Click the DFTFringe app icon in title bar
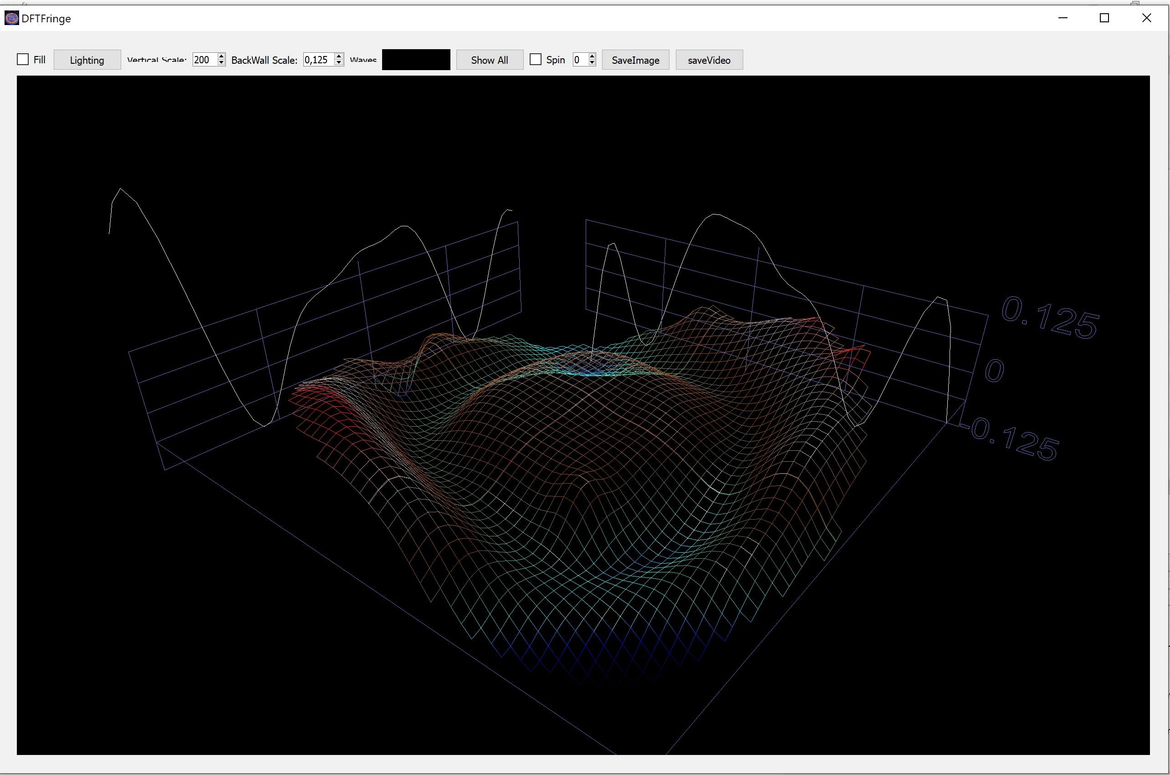 11,18
